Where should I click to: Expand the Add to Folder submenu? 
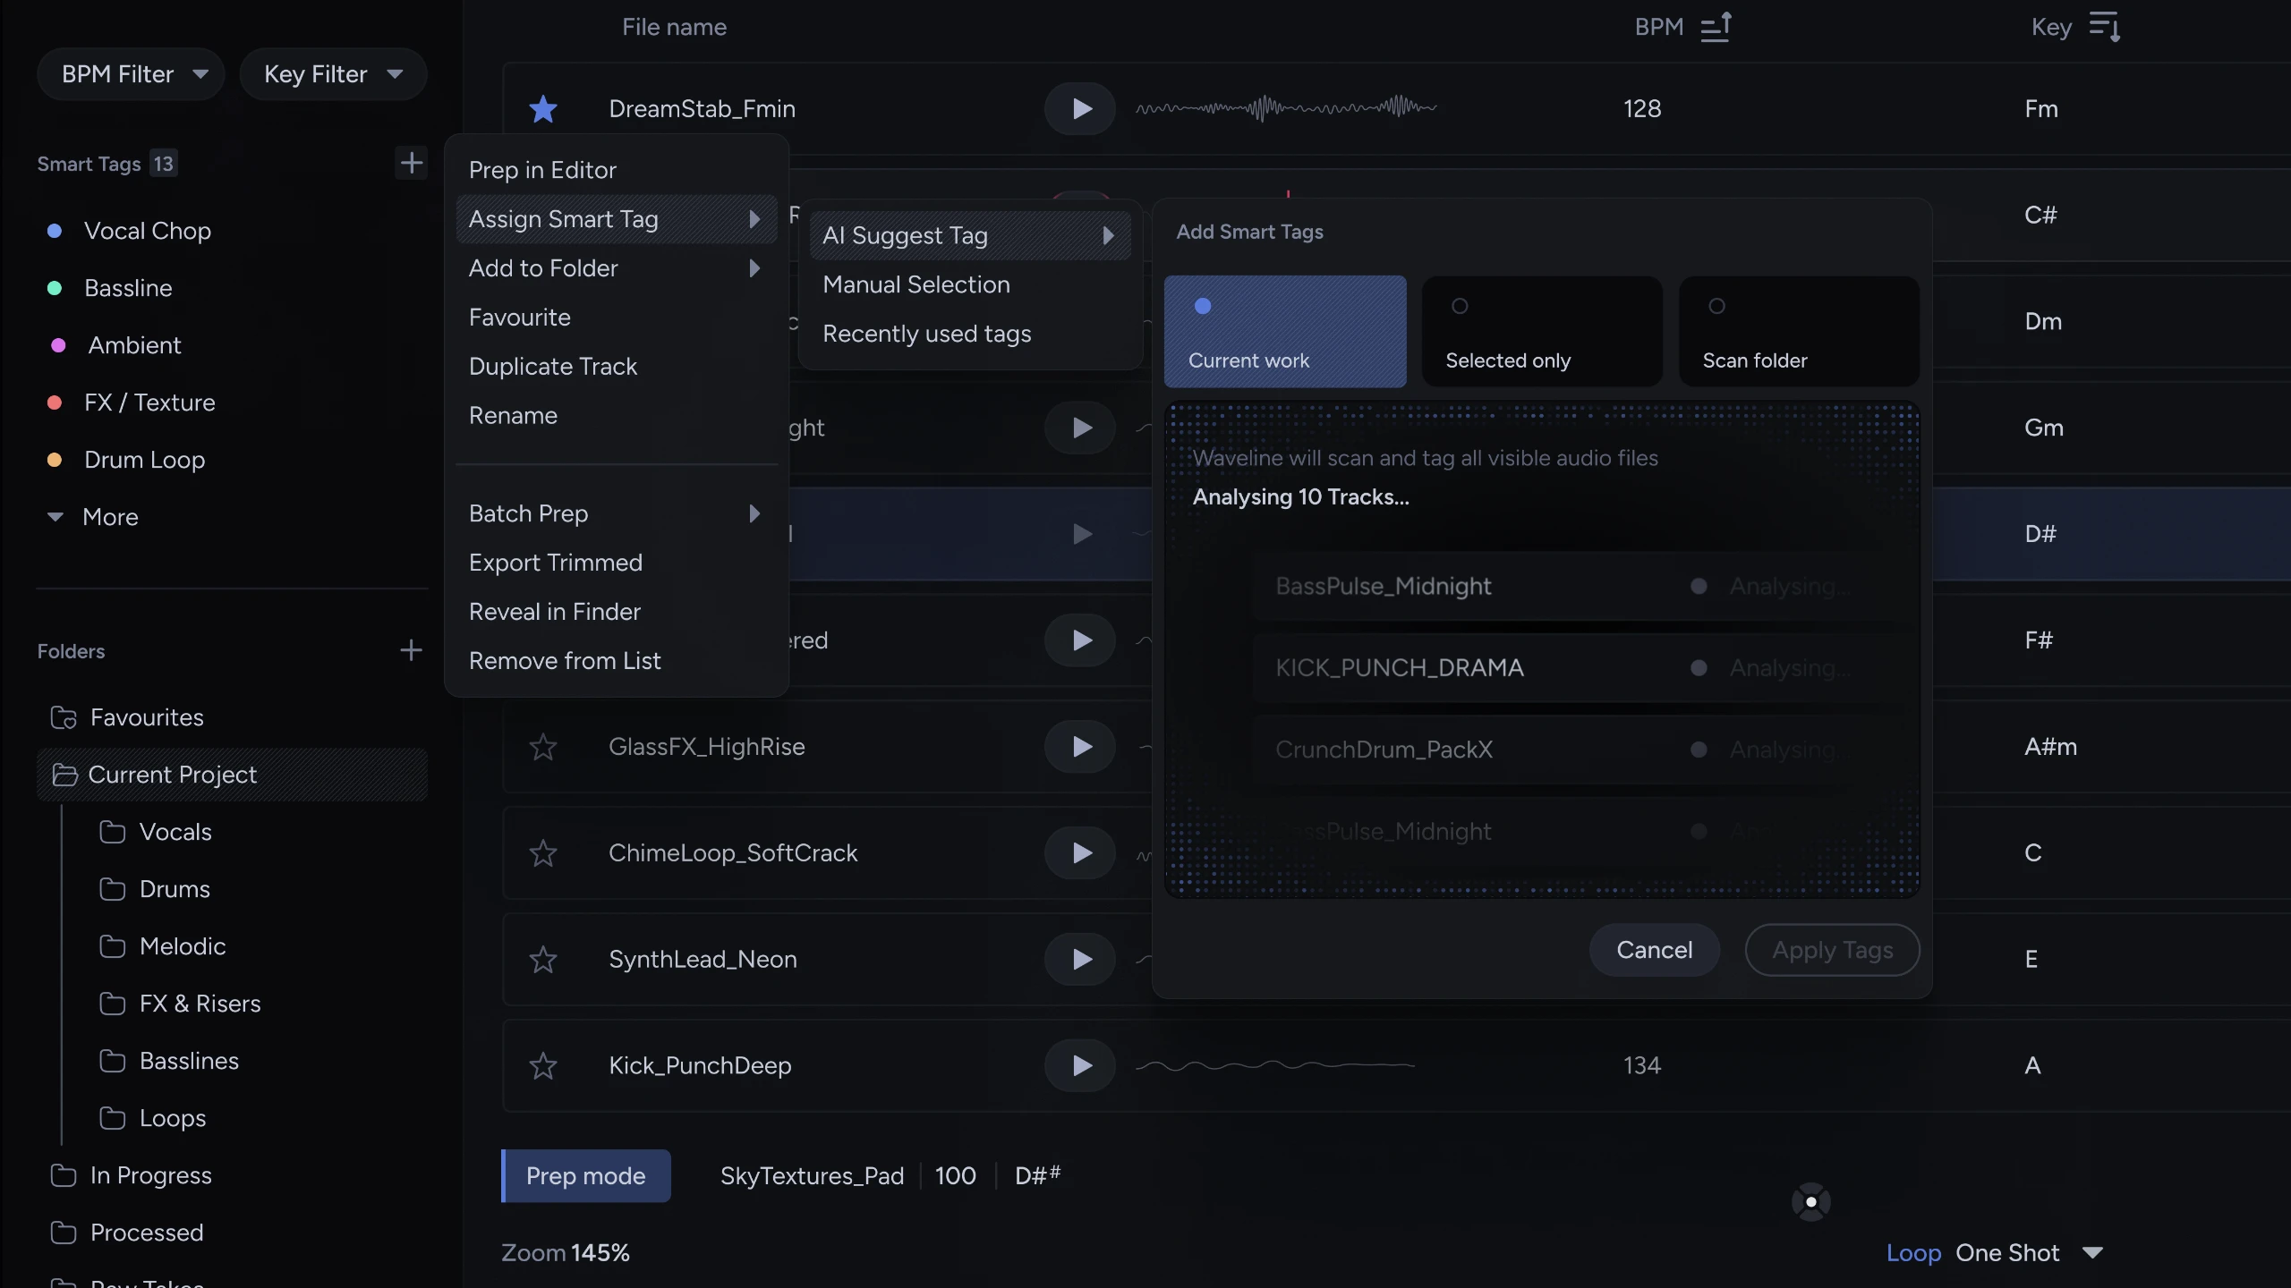tap(617, 268)
